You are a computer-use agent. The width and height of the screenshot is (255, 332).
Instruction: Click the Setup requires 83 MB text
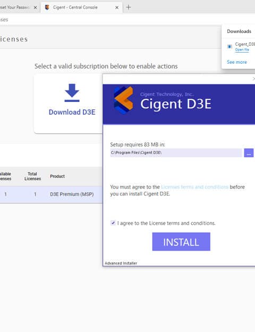pyautogui.click(x=138, y=144)
